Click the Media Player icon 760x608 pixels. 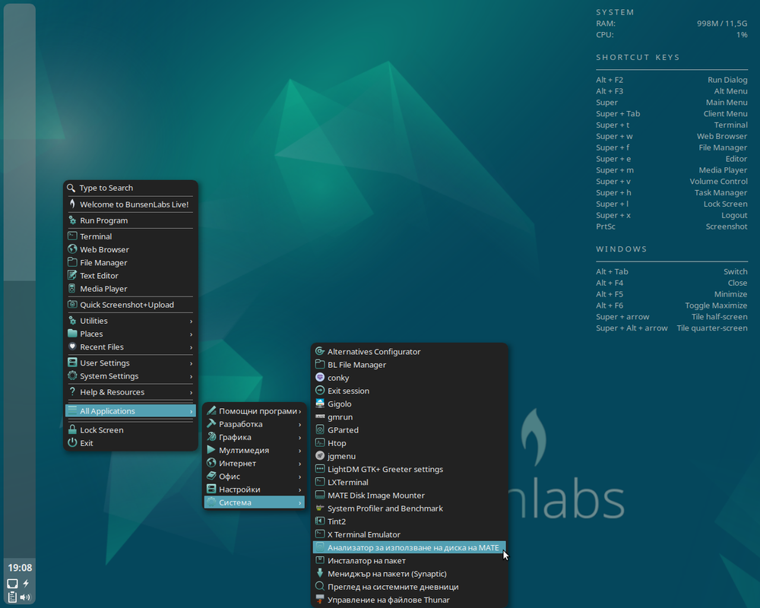click(x=72, y=289)
